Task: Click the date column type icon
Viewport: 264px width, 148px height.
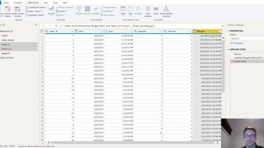Action: tap(76, 31)
